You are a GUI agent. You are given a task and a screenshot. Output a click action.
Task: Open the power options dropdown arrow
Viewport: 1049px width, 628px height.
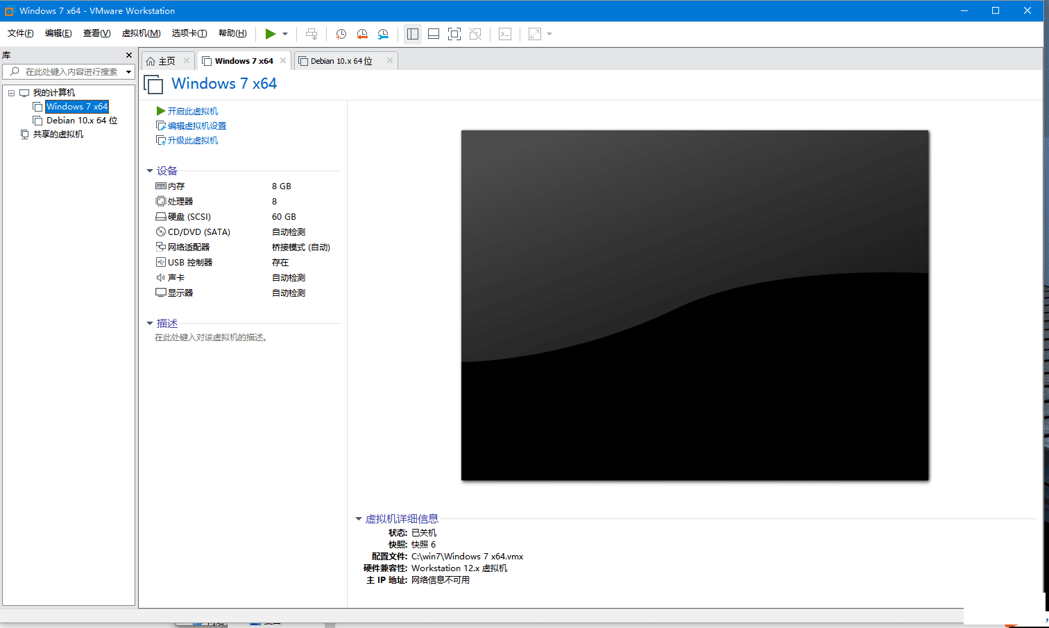coord(285,34)
